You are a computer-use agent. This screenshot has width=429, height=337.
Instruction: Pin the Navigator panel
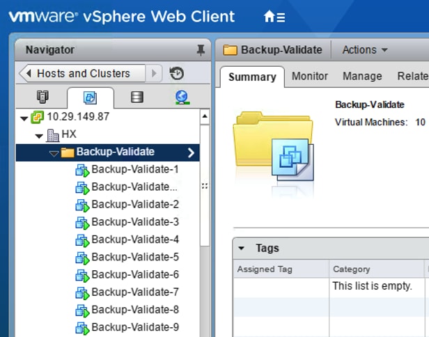(201, 50)
